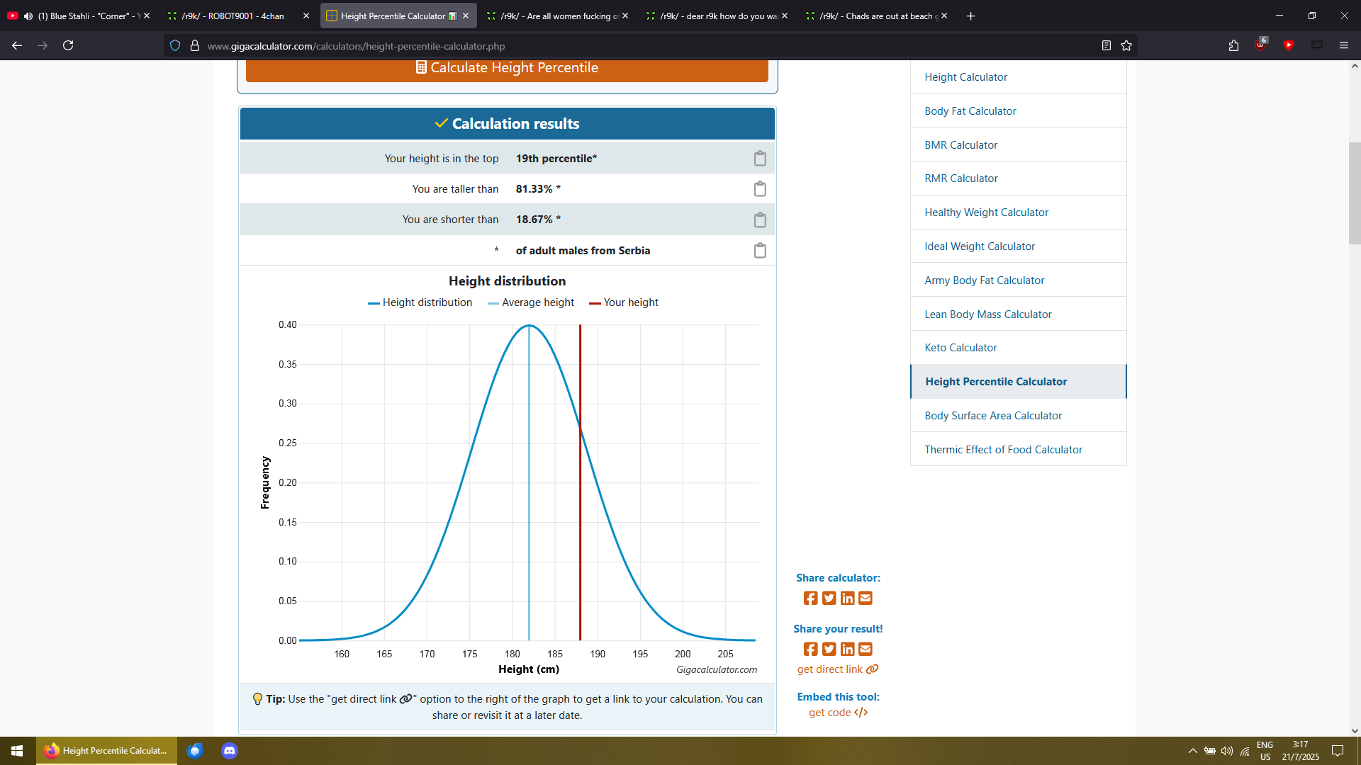Share your result on Twitter

[829, 650]
